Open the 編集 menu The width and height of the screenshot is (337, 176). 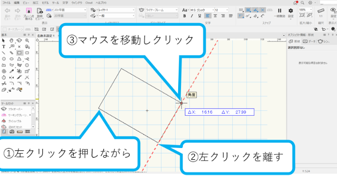pyautogui.click(x=16, y=3)
